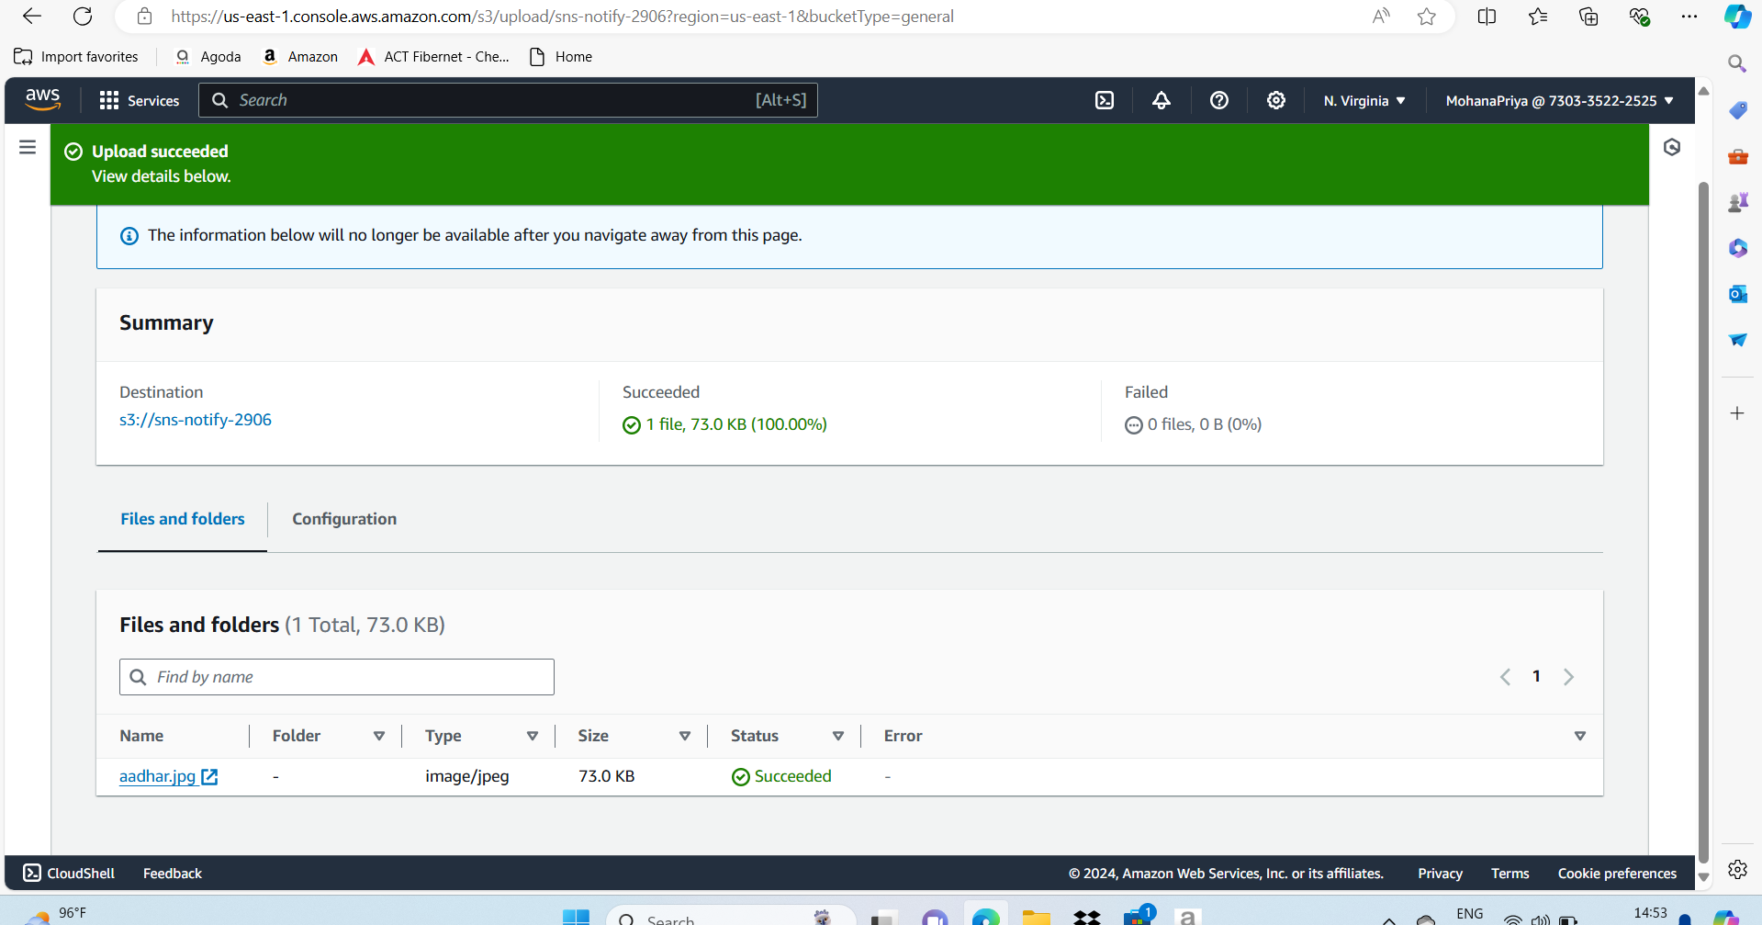Open the sidebar settings gear at bottom
This screenshot has height=925, width=1762.
tap(1737, 869)
